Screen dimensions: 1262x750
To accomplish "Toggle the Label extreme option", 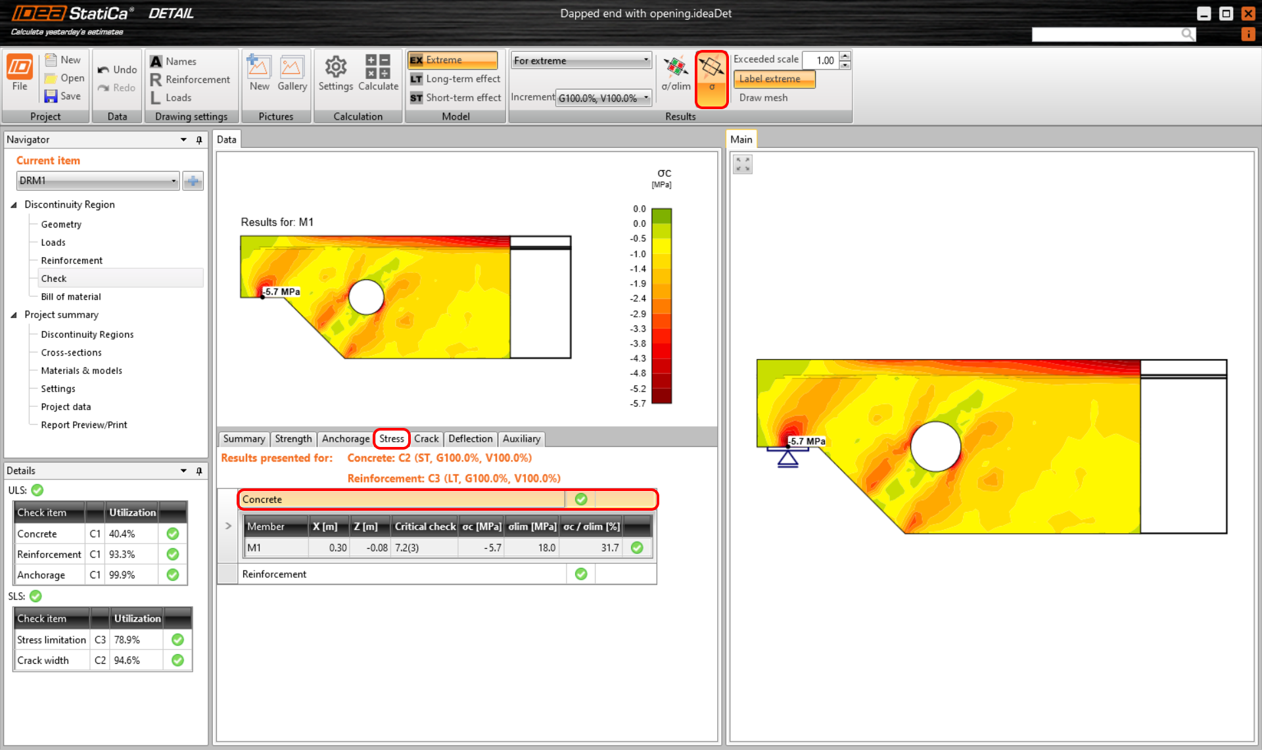I will click(x=774, y=79).
